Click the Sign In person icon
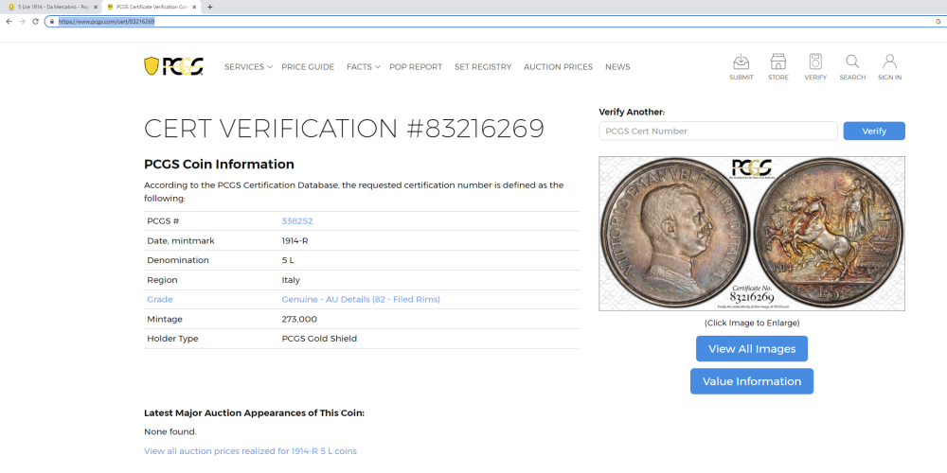 tap(889, 63)
